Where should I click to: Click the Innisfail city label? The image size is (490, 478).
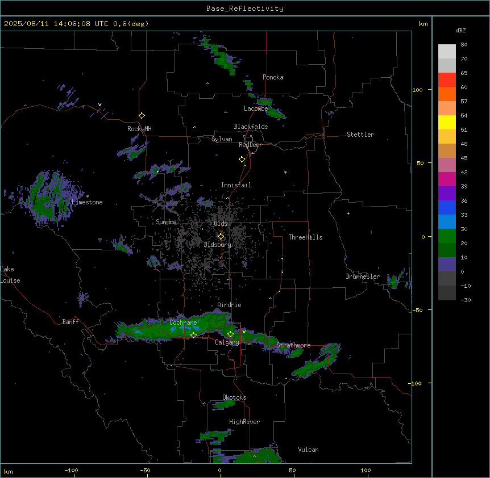(236, 185)
